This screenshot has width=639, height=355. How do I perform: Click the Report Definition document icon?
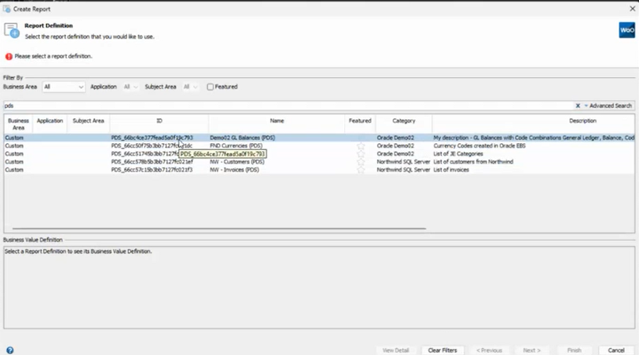(12, 31)
